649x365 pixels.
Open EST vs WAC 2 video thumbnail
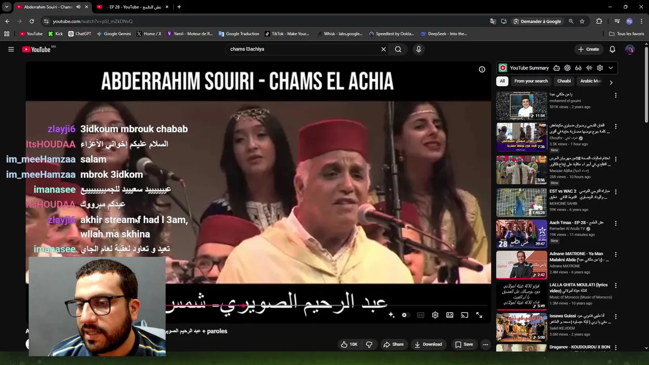tap(521, 202)
